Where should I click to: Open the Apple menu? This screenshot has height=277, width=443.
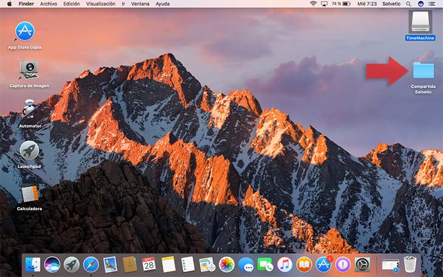(9, 4)
